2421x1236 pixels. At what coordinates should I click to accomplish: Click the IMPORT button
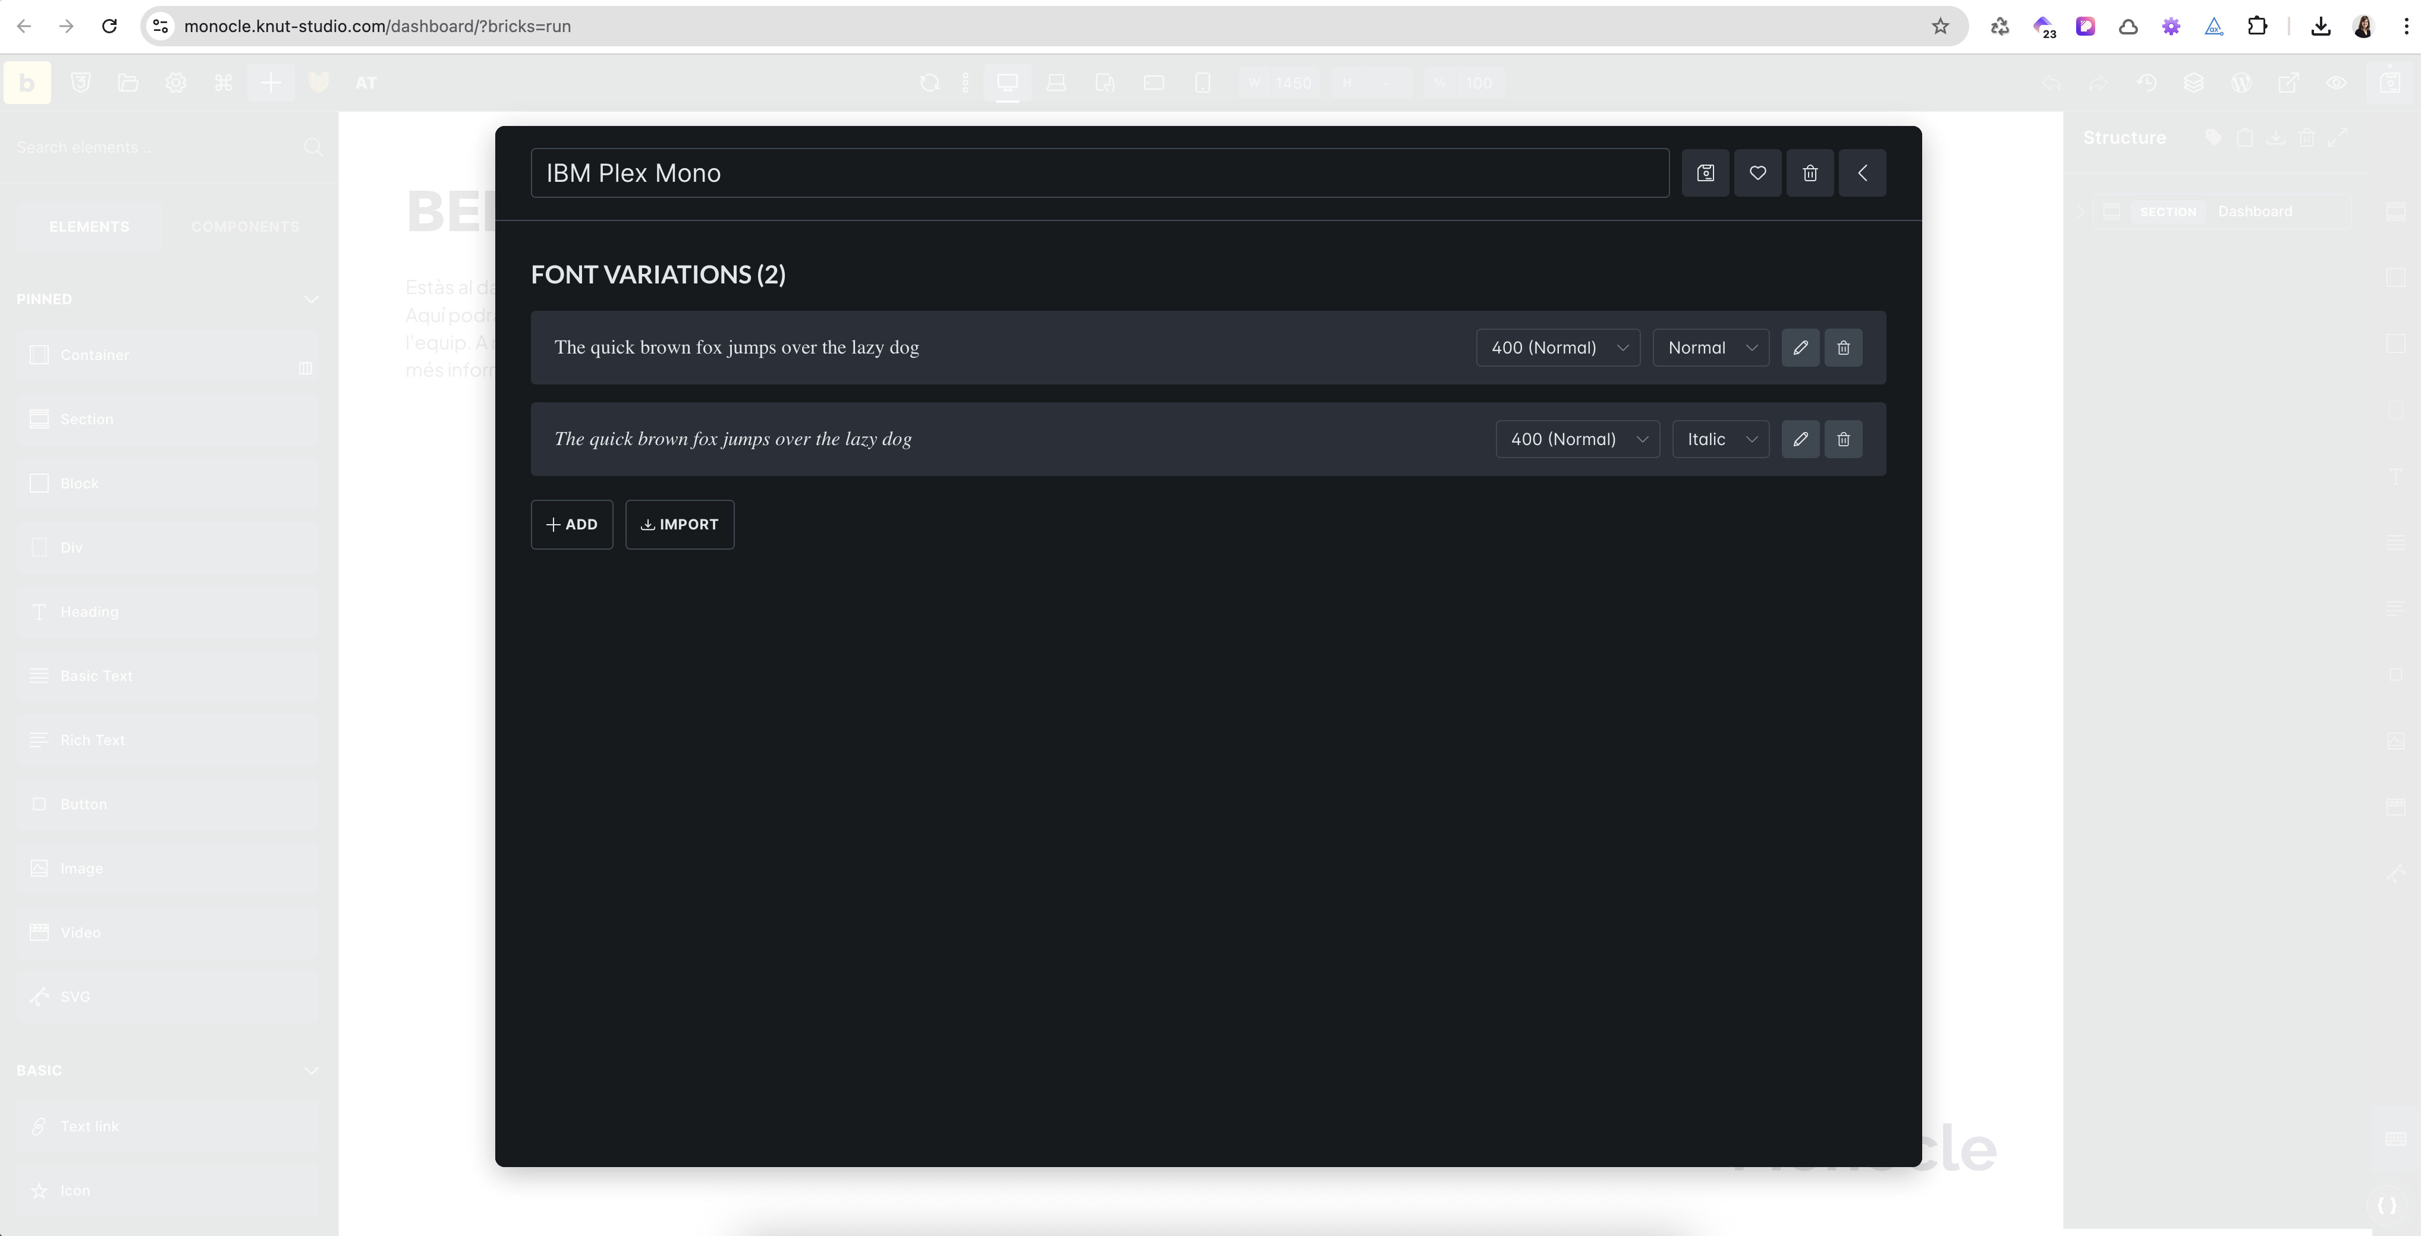point(680,524)
